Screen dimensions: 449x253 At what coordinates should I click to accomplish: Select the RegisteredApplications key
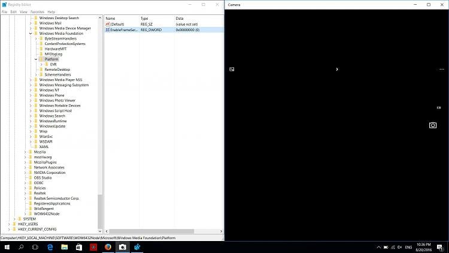[52, 204]
